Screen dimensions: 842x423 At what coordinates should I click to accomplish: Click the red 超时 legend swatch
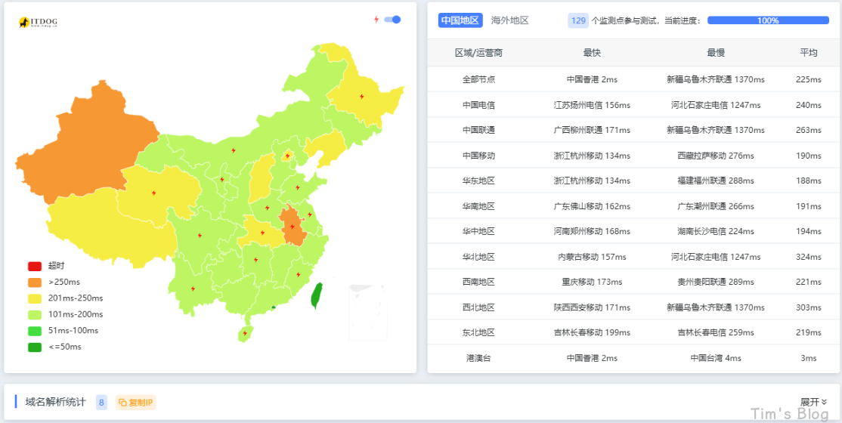click(34, 266)
